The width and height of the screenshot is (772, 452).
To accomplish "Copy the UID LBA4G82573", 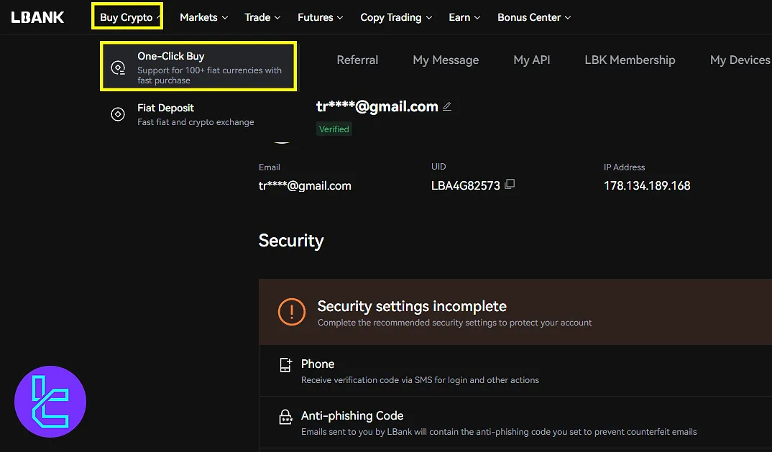I will tap(510, 184).
